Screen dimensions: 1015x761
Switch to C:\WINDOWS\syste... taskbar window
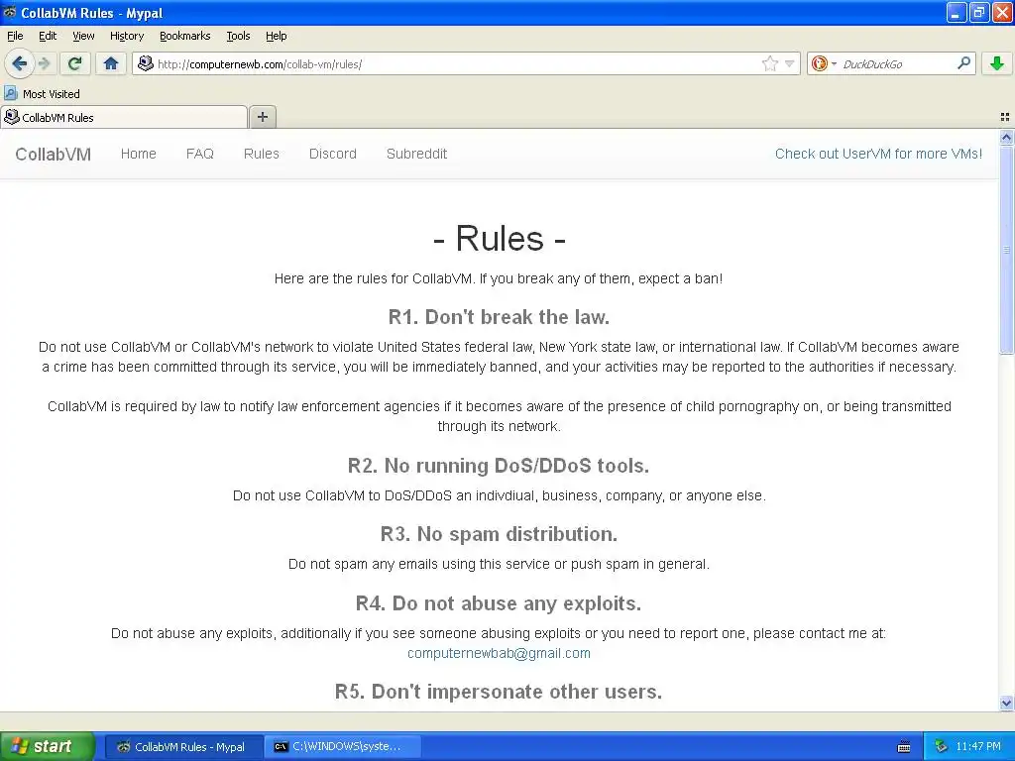[343, 747]
